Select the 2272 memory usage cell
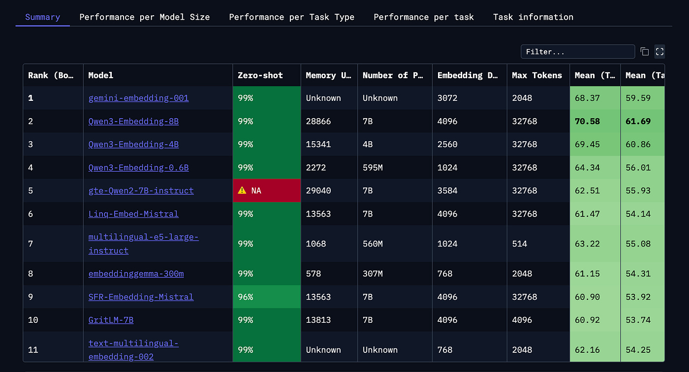Image resolution: width=689 pixels, height=372 pixels. 329,167
